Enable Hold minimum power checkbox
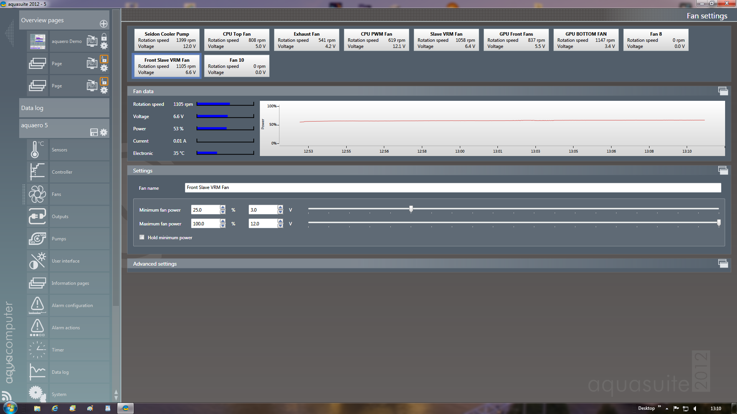The width and height of the screenshot is (737, 414). 142,237
